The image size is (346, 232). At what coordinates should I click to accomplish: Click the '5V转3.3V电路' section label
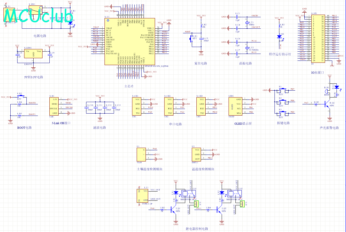click(x=33, y=77)
